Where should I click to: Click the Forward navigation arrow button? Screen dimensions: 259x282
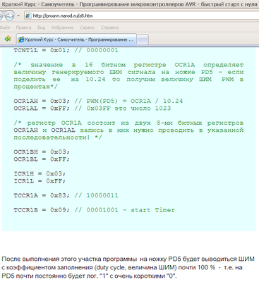pyautogui.click(x=9, y=16)
